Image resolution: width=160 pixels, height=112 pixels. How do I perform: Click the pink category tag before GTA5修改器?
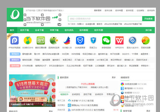tap(15, 66)
